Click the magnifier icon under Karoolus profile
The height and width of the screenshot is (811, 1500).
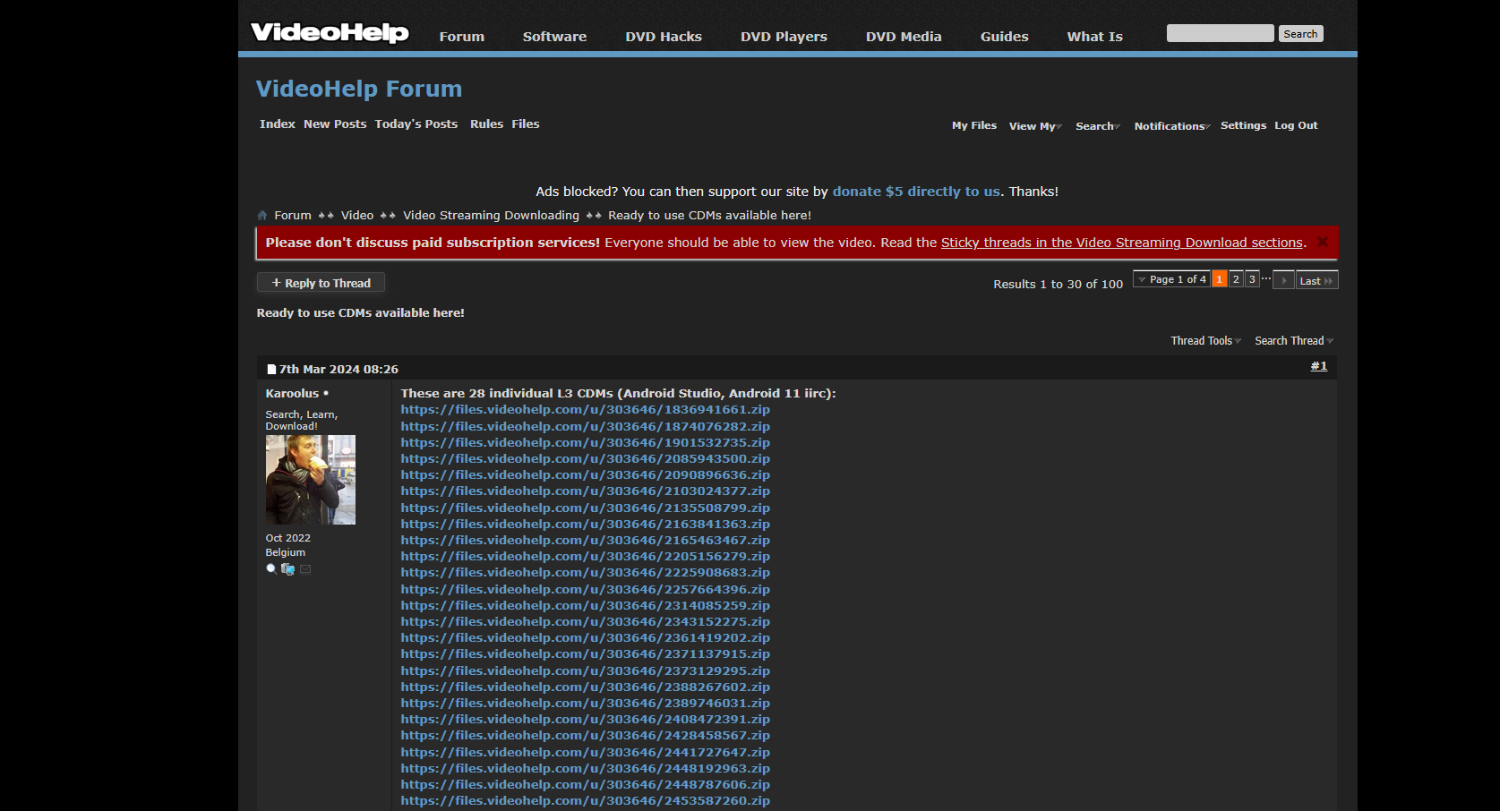pyautogui.click(x=271, y=568)
